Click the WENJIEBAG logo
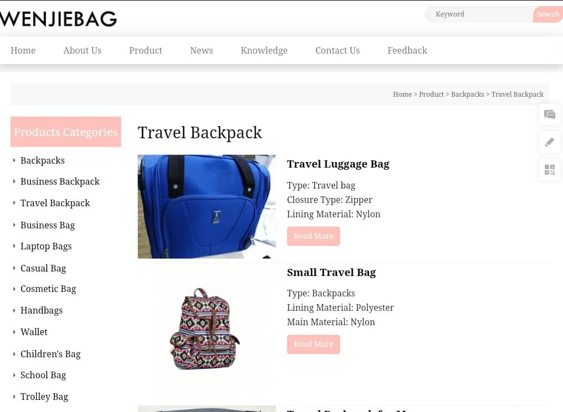This screenshot has height=412, width=563. (59, 19)
